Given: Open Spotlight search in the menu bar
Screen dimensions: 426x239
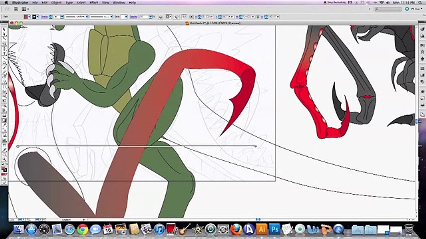Looking at the screenshot, I should click(x=420, y=3).
